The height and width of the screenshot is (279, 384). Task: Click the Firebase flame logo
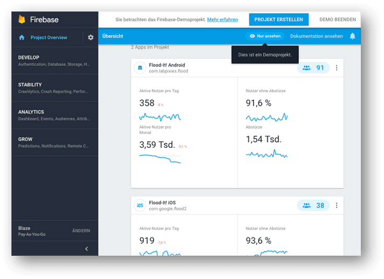tap(22, 19)
